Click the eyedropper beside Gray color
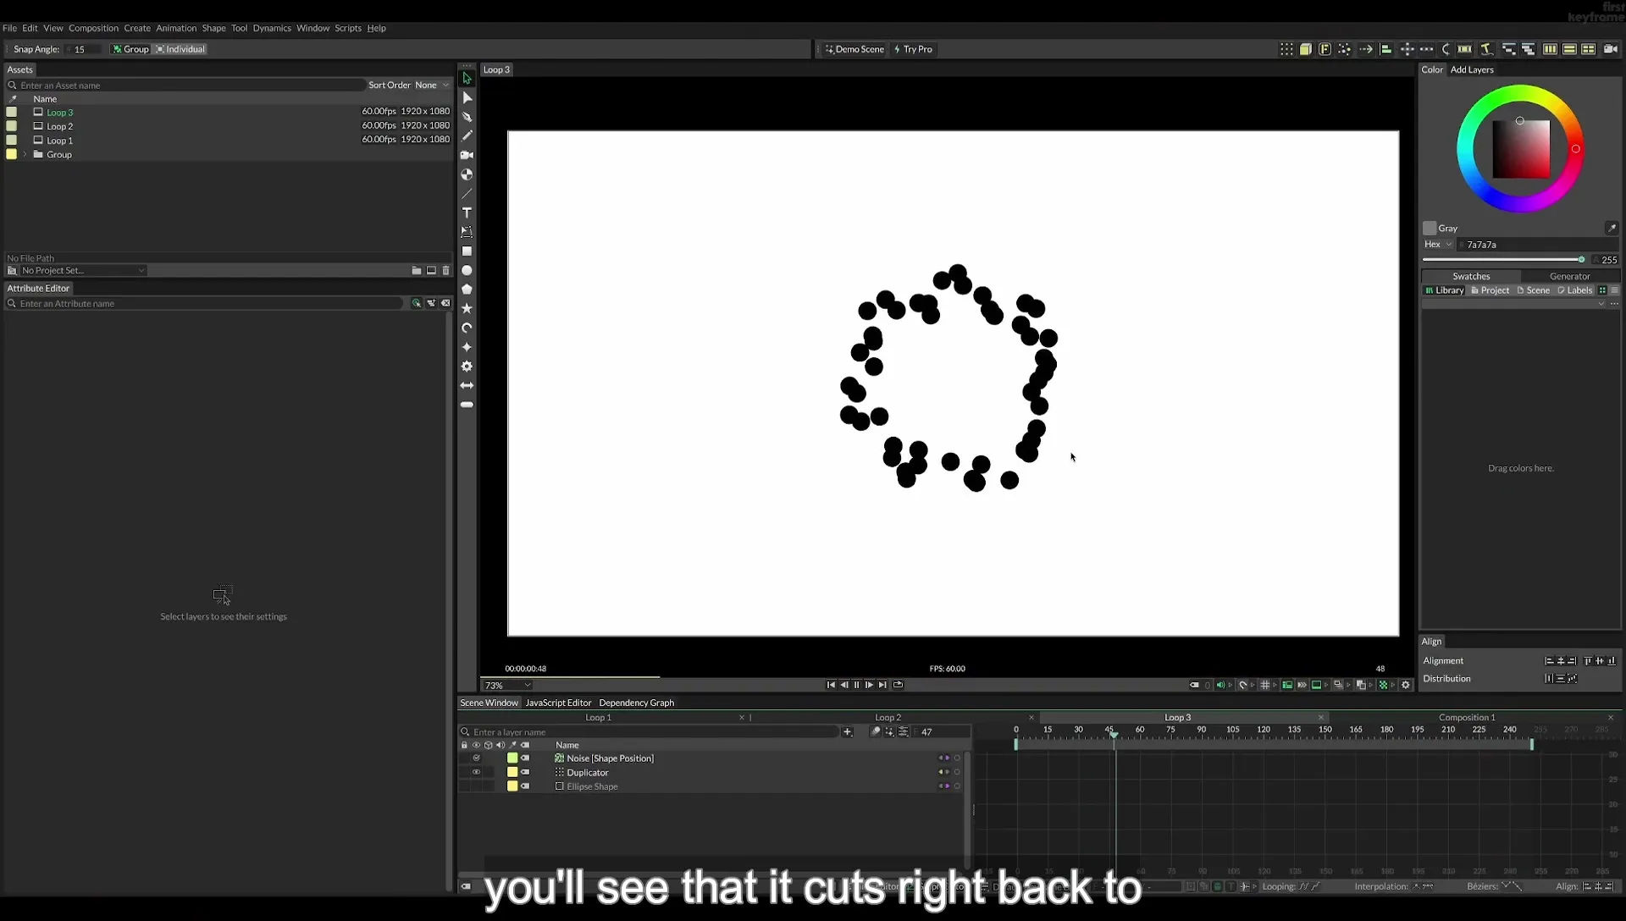Screen dimensions: 1626x921 [1612, 228]
